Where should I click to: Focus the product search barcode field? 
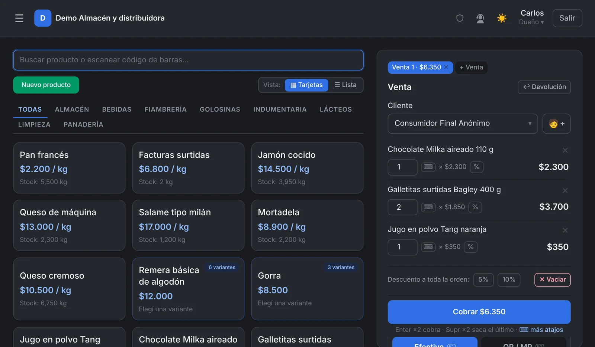188,60
